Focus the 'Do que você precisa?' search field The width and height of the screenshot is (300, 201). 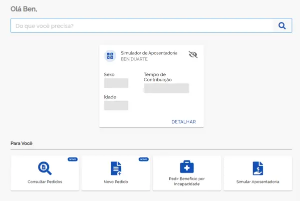151,25
